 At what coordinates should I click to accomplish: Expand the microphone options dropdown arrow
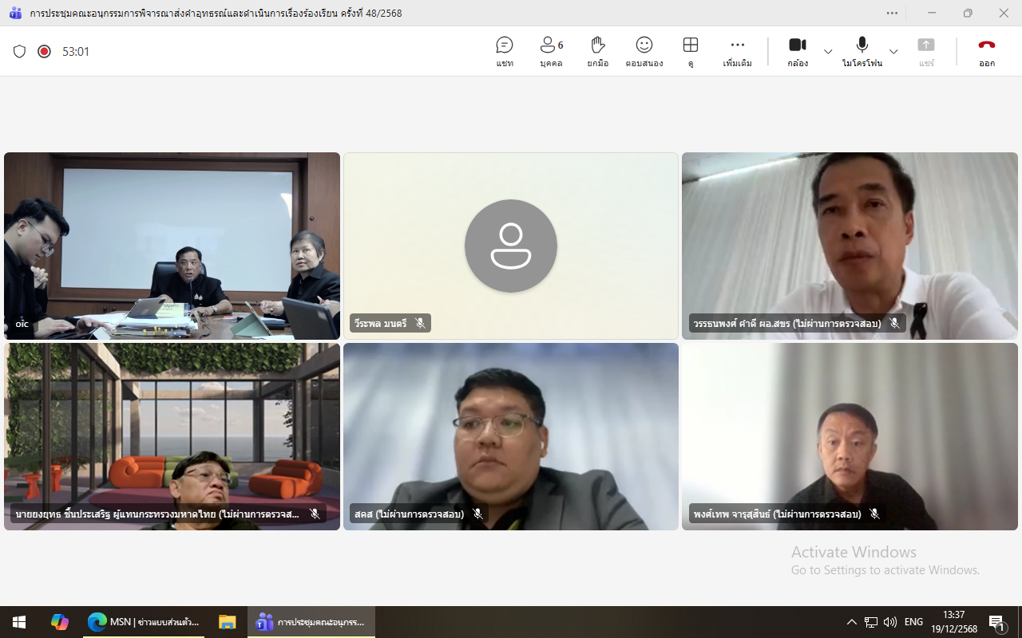click(893, 52)
